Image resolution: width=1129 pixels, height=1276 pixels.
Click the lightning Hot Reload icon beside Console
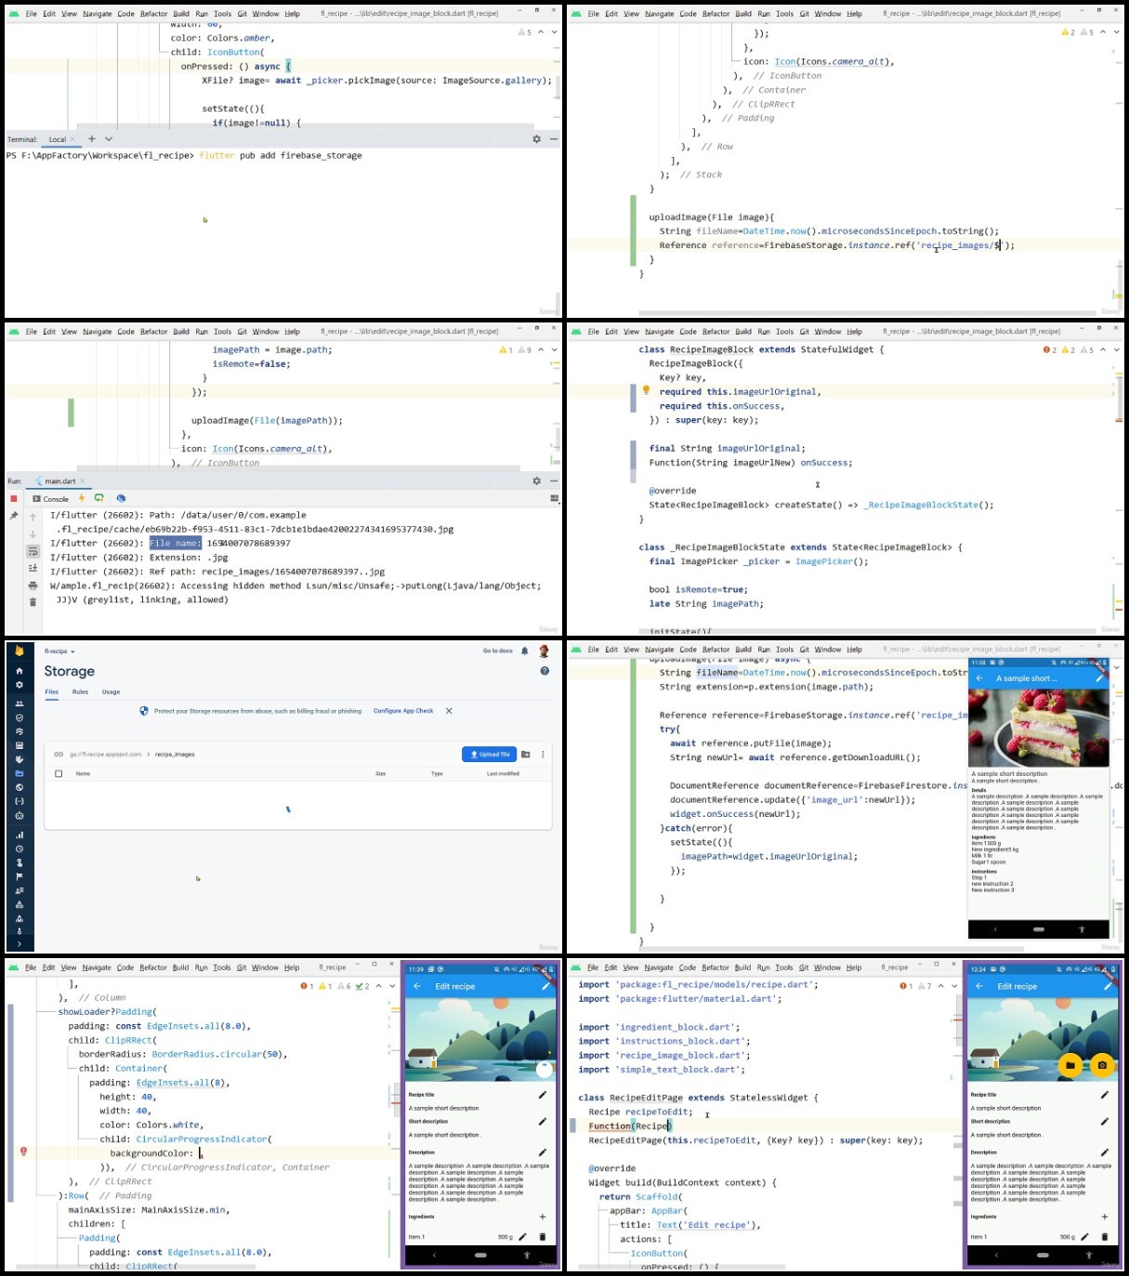[82, 498]
